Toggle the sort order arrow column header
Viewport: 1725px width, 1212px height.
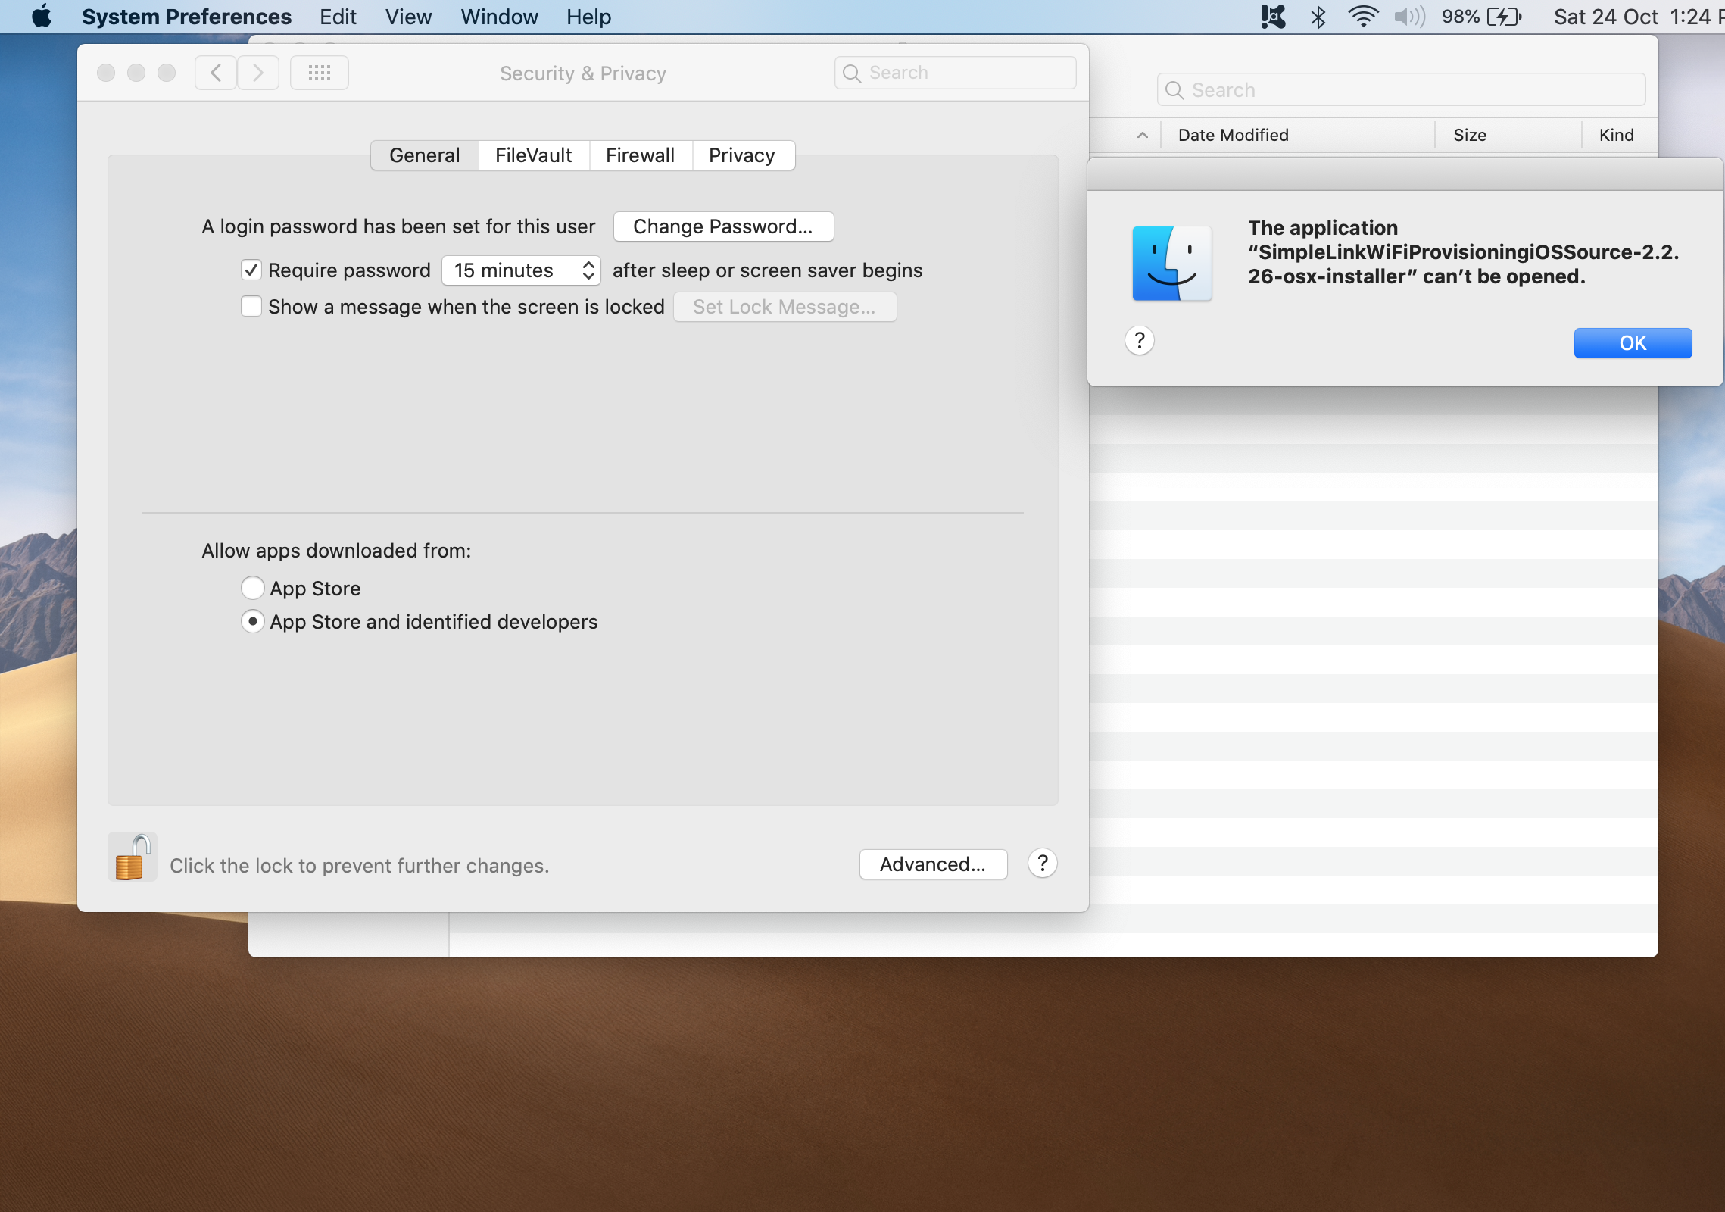point(1142,135)
